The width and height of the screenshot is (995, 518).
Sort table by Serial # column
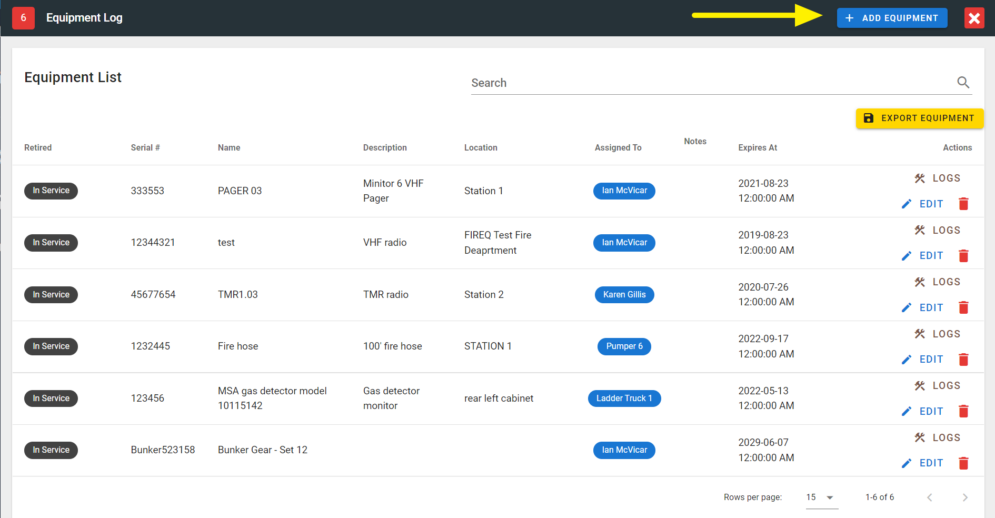coord(145,148)
